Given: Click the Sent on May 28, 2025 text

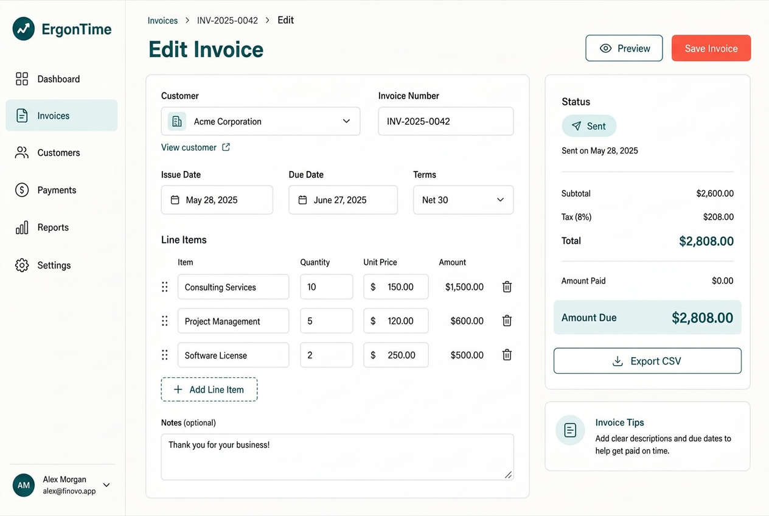Looking at the screenshot, I should [600, 150].
